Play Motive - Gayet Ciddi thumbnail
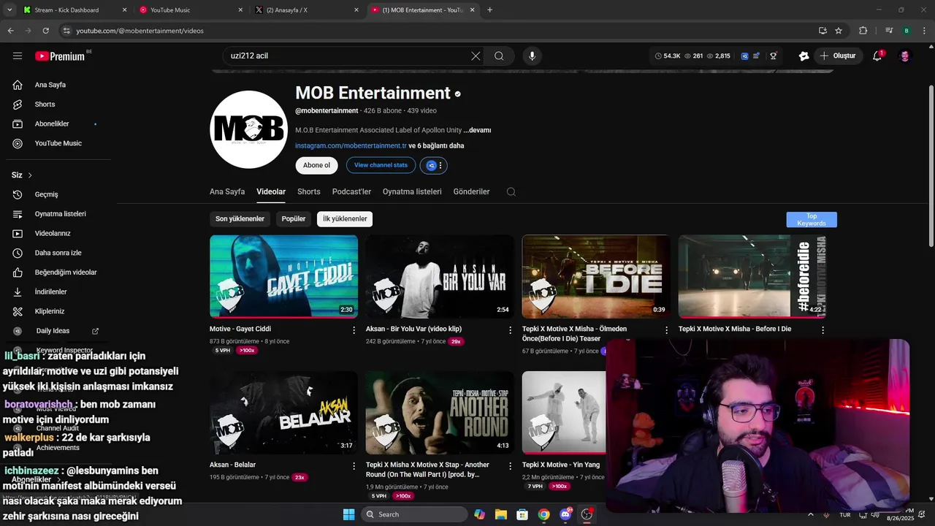Screen dimensions: 935x526 pos(283,276)
